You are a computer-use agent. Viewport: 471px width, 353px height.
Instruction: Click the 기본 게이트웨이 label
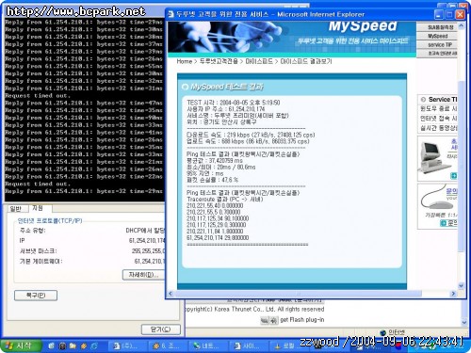41,262
